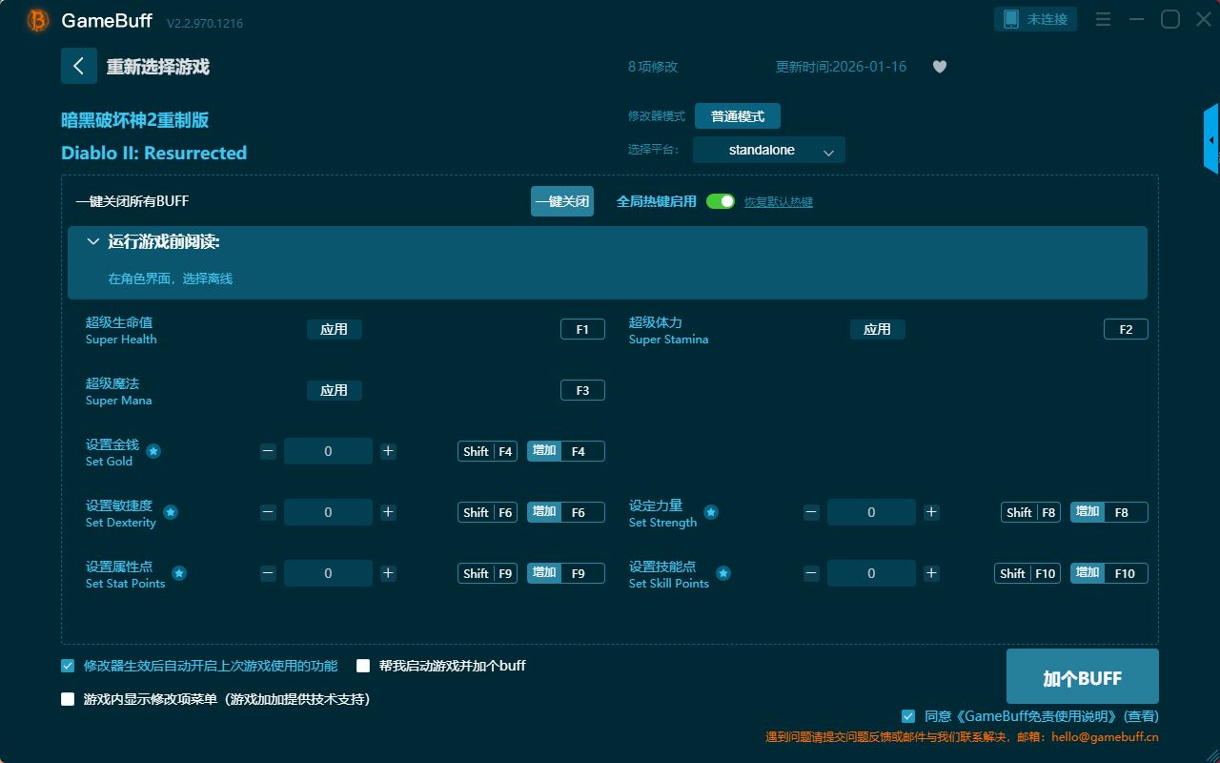Toggle the global hotkey switch off
This screenshot has width=1220, height=763.
(x=721, y=201)
